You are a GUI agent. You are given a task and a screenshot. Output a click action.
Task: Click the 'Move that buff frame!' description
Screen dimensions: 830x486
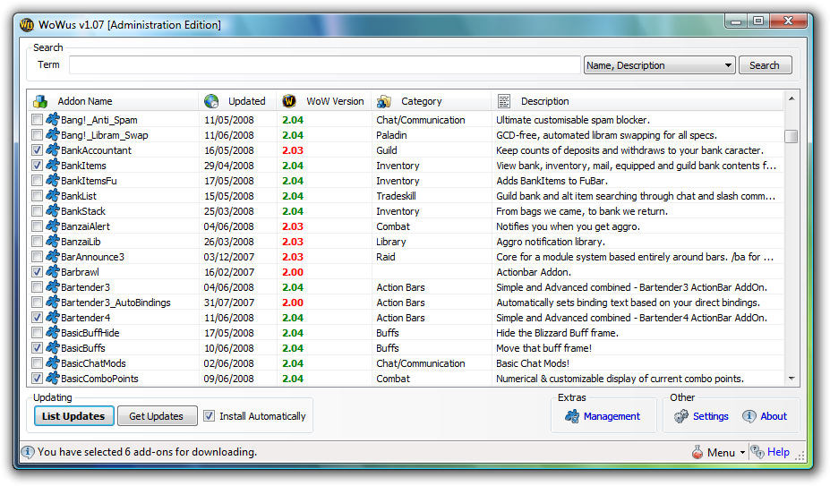click(x=543, y=348)
